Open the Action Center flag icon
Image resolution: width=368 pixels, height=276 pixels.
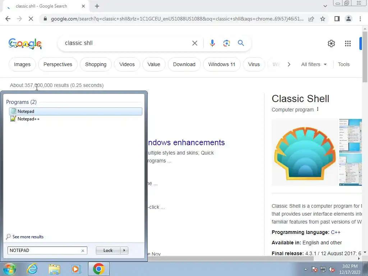[314, 269]
